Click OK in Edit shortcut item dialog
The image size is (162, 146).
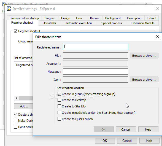coord(104,129)
